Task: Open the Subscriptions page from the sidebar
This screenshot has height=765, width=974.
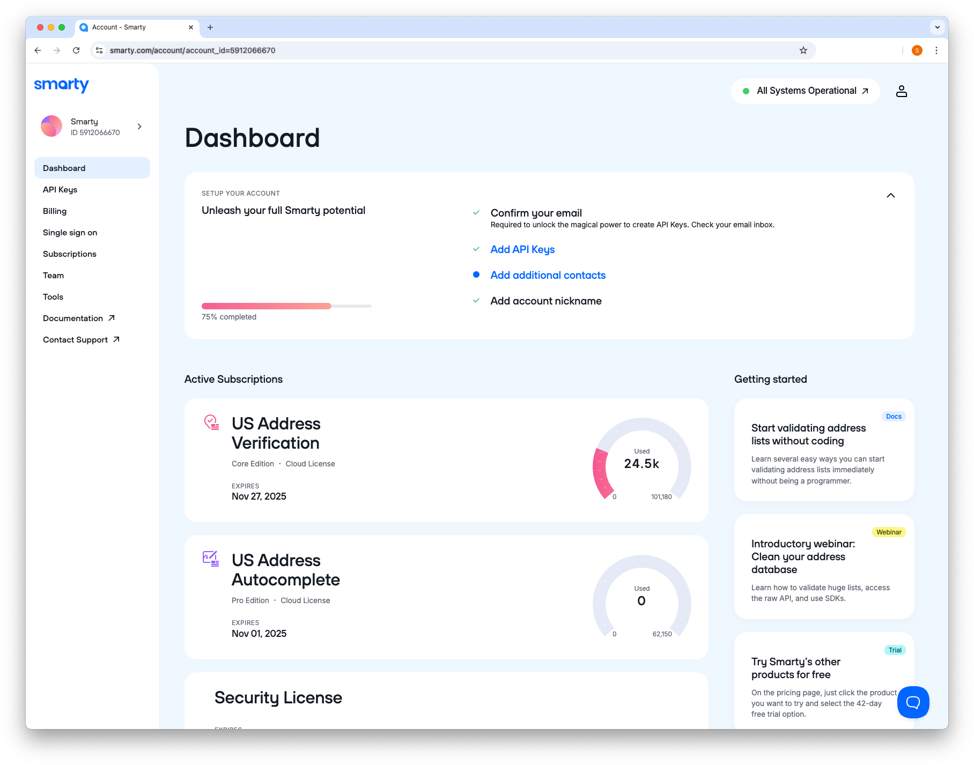Action: tap(70, 254)
